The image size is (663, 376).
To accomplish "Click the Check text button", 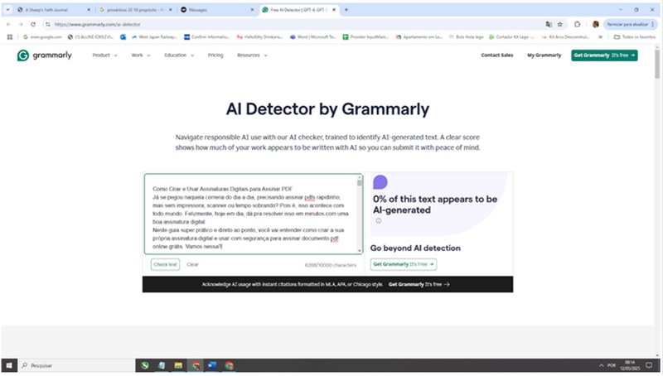I will click(x=165, y=264).
